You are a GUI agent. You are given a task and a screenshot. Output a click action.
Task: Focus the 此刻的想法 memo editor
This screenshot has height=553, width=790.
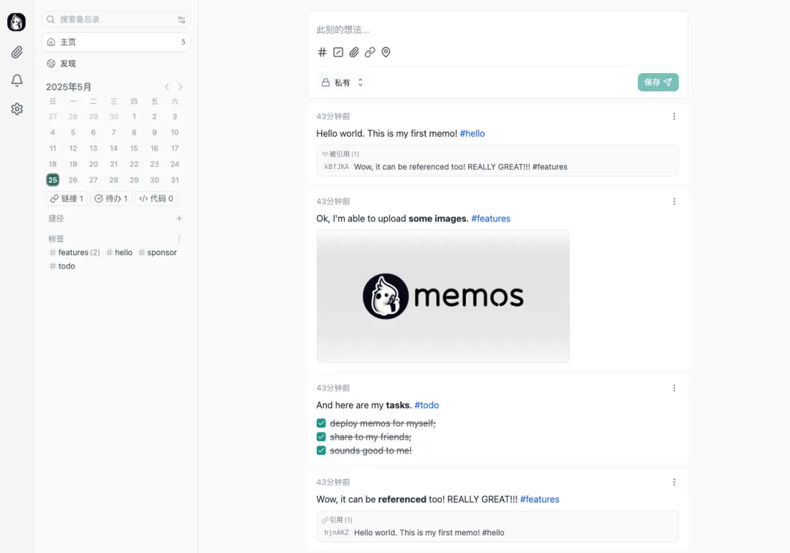click(497, 30)
